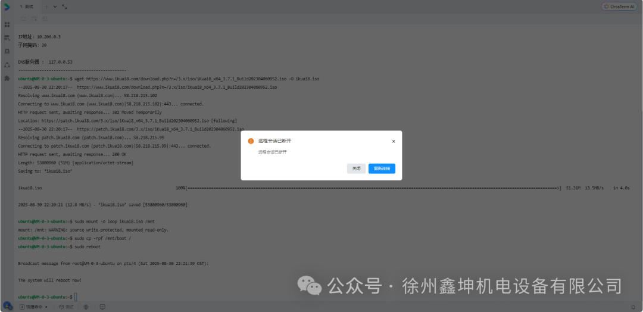Click 'The system will reboot now!' text

tap(50, 280)
